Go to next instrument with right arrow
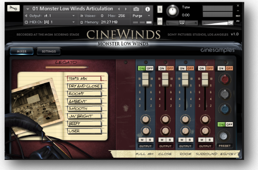 (126, 9)
